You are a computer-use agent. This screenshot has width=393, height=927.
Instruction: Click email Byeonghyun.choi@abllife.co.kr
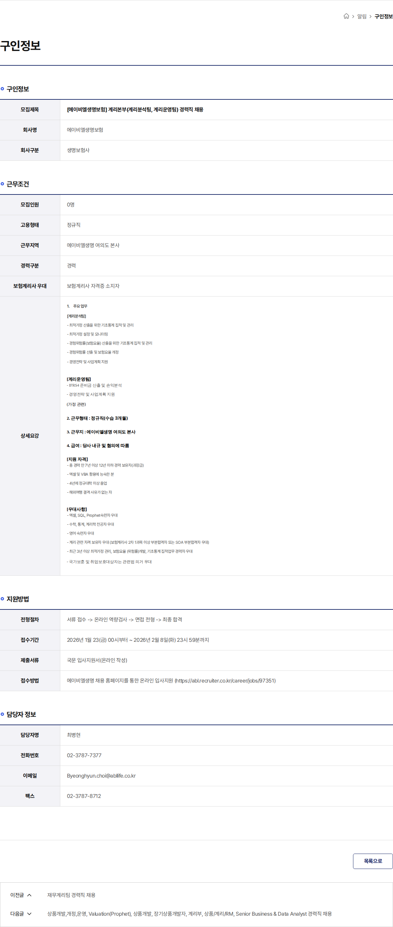(x=101, y=776)
